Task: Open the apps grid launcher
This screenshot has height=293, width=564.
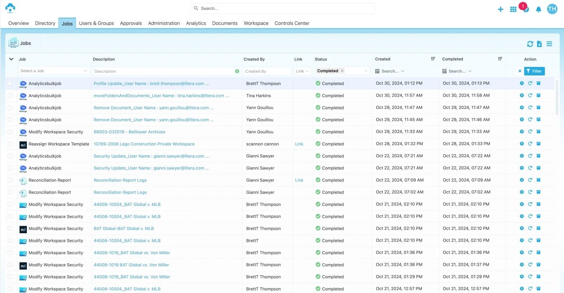Action: (513, 9)
